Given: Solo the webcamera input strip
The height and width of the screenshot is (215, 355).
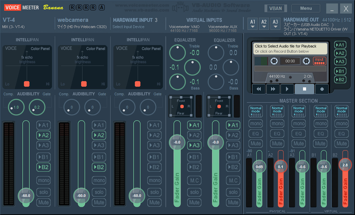Looking at the screenshot, I should [99, 192].
